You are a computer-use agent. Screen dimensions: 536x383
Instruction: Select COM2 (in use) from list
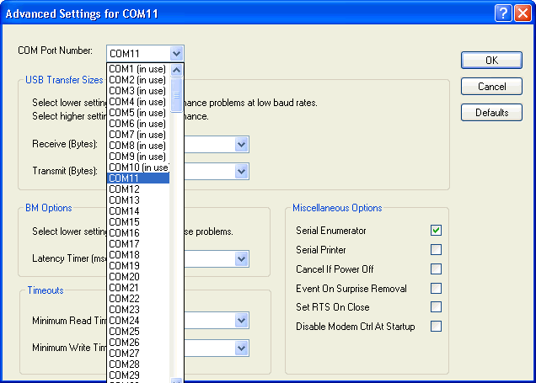pyautogui.click(x=138, y=80)
